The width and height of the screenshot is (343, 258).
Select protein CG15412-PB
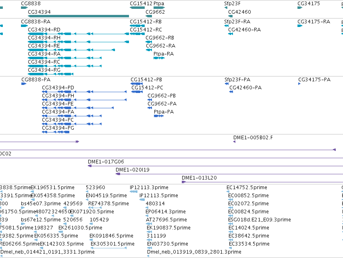click(146, 80)
